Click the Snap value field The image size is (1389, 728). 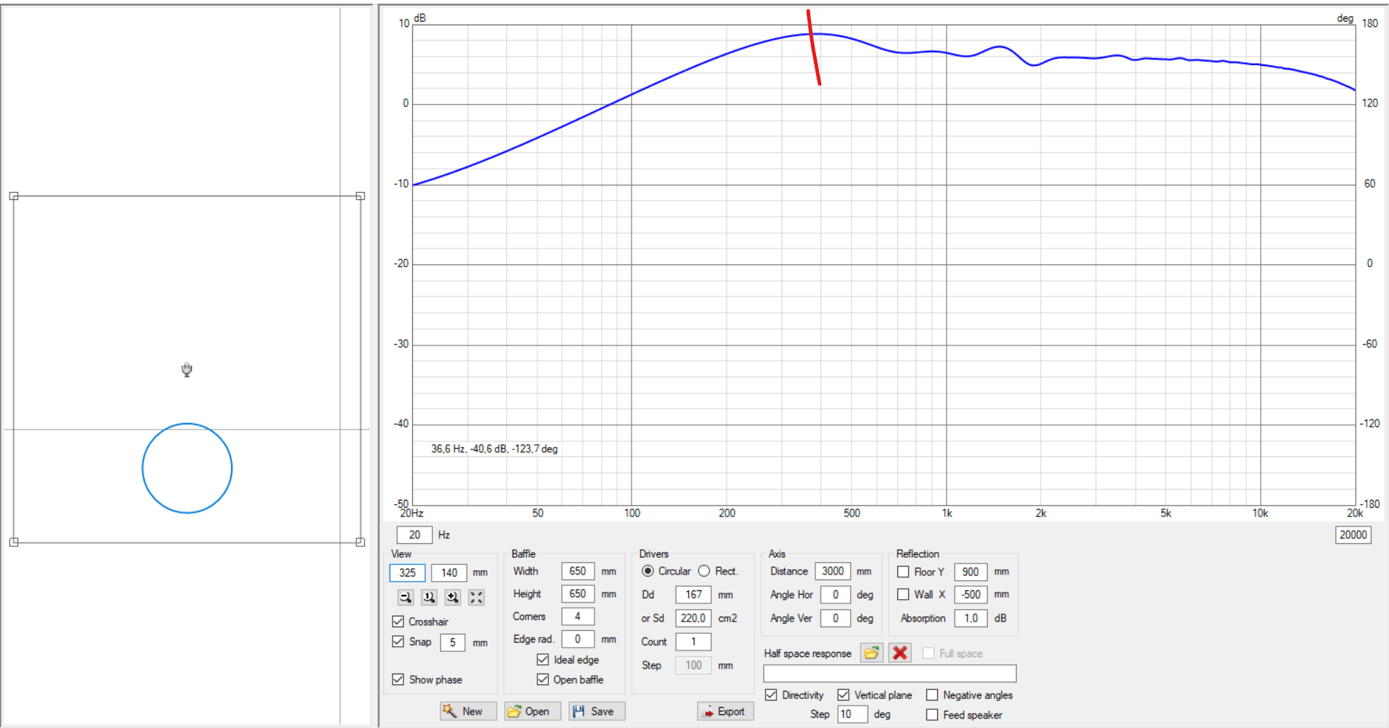point(453,643)
